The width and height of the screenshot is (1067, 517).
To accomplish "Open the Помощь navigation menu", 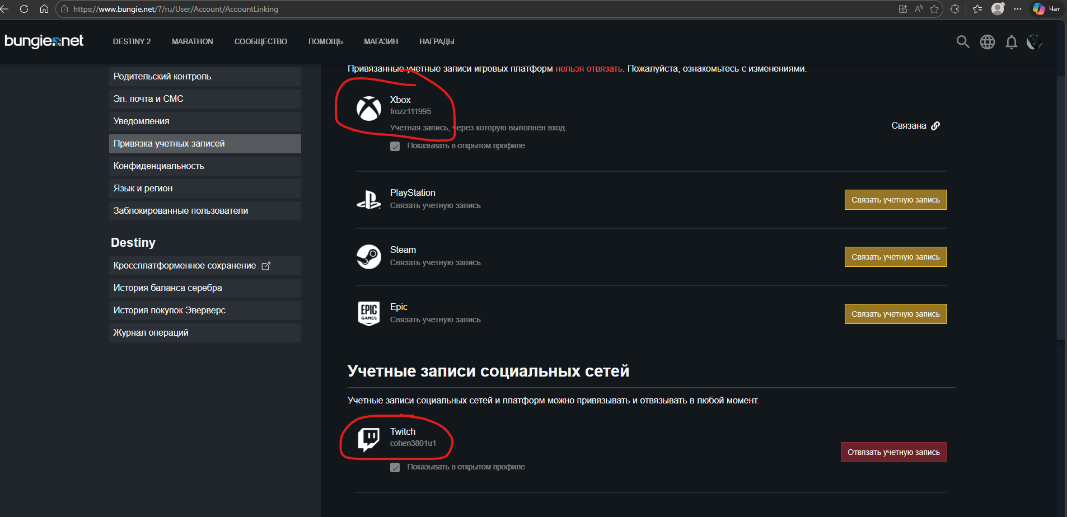I will (325, 41).
